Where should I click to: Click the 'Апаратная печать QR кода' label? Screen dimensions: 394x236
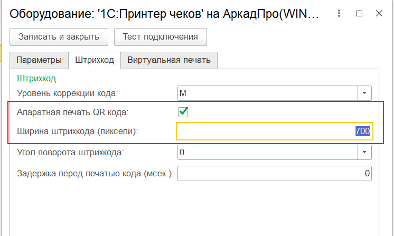point(72,111)
